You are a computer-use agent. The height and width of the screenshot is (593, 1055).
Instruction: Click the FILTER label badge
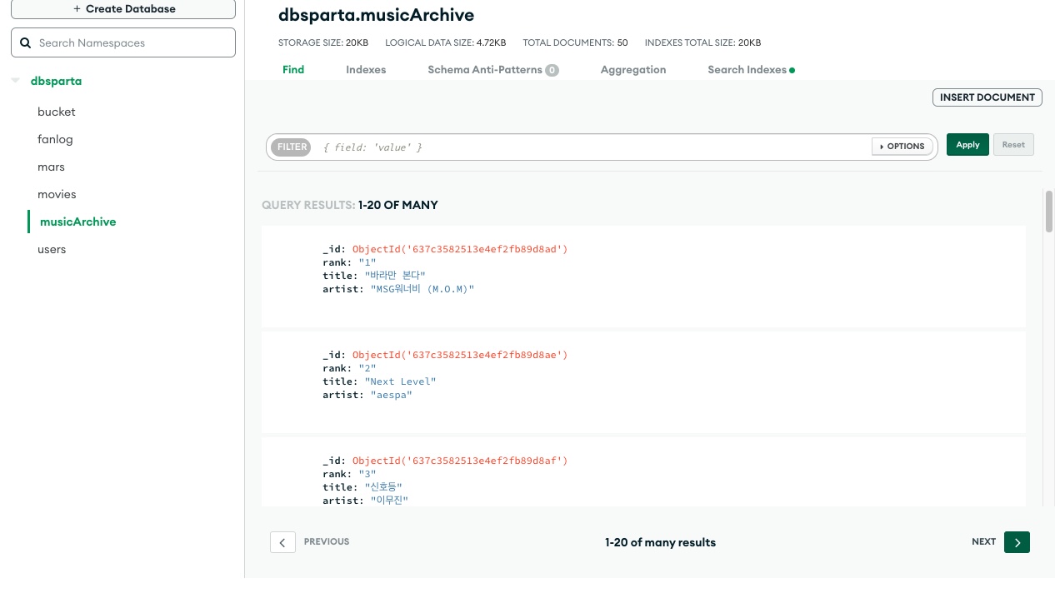point(292,147)
